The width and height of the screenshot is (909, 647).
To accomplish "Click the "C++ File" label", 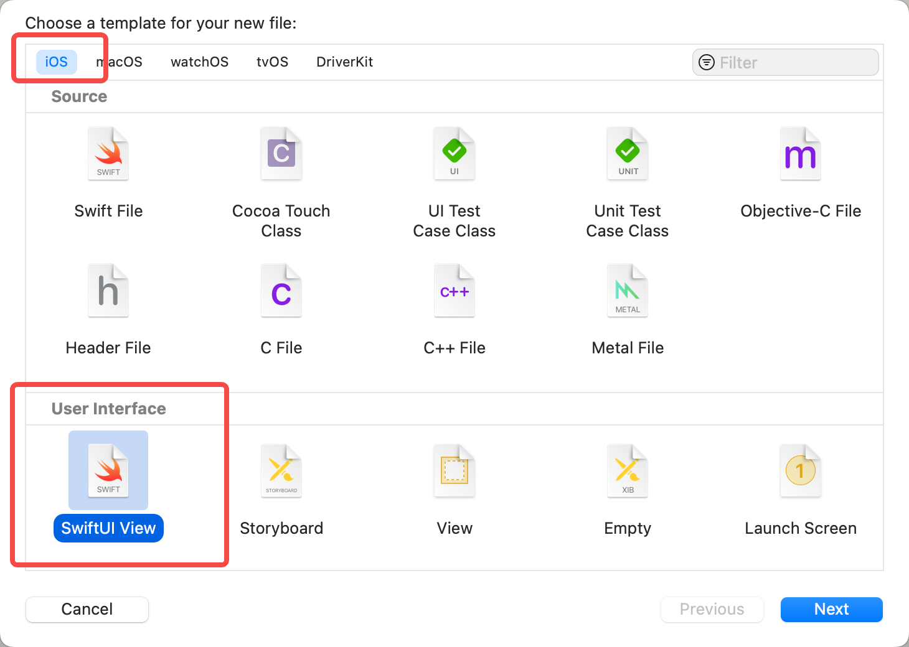I will click(454, 348).
